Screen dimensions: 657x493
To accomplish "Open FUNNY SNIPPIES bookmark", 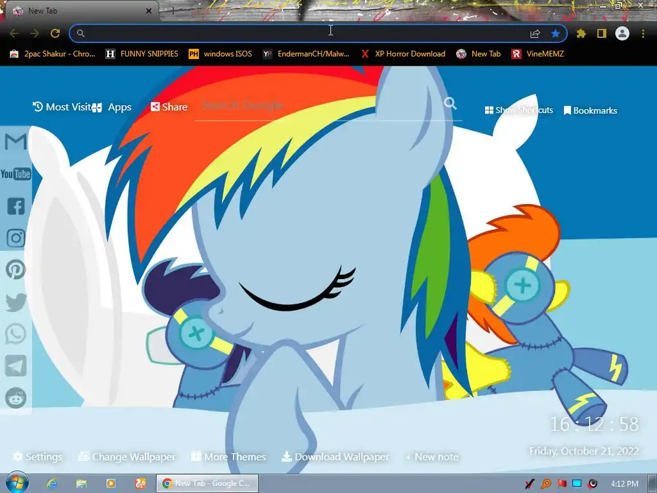I will point(142,54).
